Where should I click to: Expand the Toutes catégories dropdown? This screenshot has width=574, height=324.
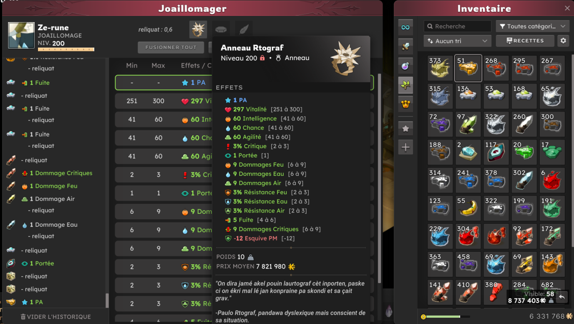tap(532, 26)
